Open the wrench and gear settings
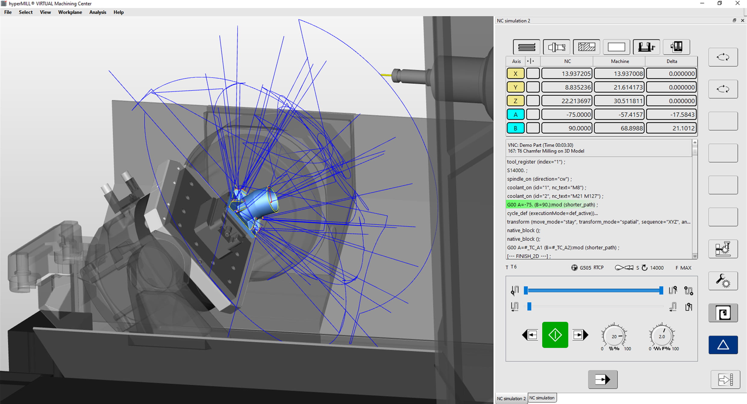Screen dimensions: 747x404 tap(723, 281)
